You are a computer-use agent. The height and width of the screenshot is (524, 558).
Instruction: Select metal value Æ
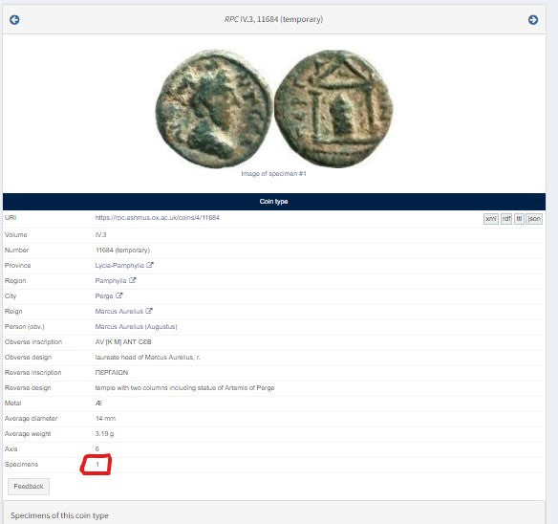pyautogui.click(x=98, y=404)
